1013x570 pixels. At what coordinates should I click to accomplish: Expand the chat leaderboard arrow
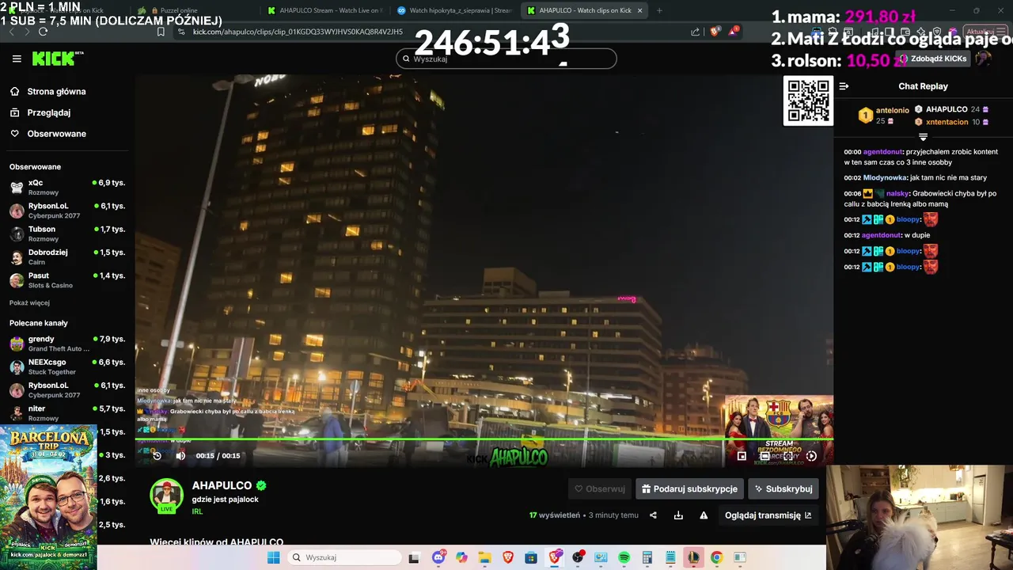coord(923,137)
